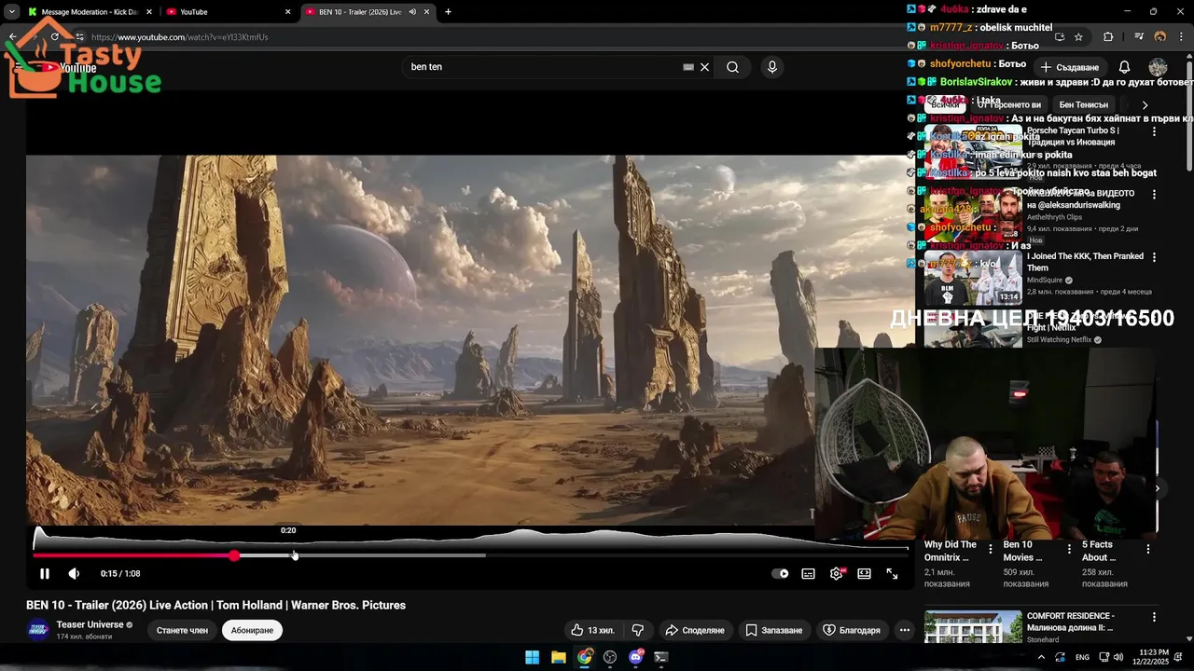Screen dimensions: 1194x671
Task: Open Discord from the taskbar
Action: [636, 657]
